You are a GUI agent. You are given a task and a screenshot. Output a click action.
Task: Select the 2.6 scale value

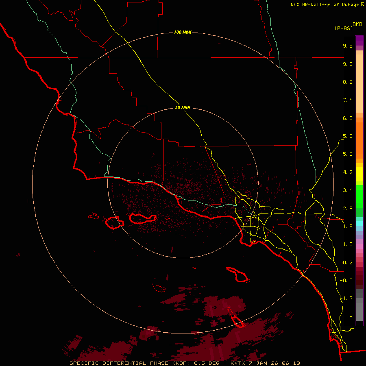point(348,209)
